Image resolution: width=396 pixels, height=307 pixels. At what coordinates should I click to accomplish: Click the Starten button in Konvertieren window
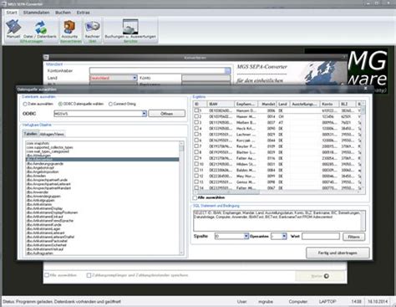[x=320, y=276]
